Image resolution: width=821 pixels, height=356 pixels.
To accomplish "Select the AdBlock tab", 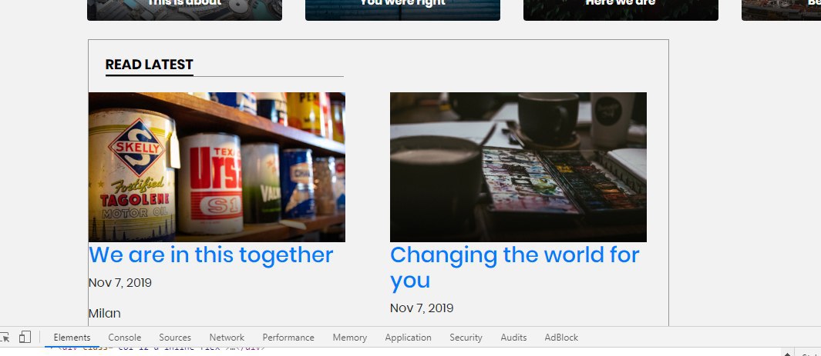I will point(560,338).
